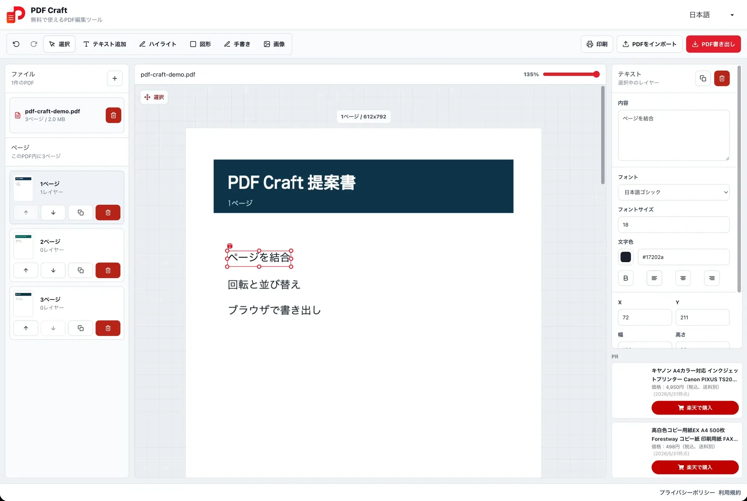747x501 pixels.
Task: Choose the テキスト追加 text tool
Action: coord(105,44)
